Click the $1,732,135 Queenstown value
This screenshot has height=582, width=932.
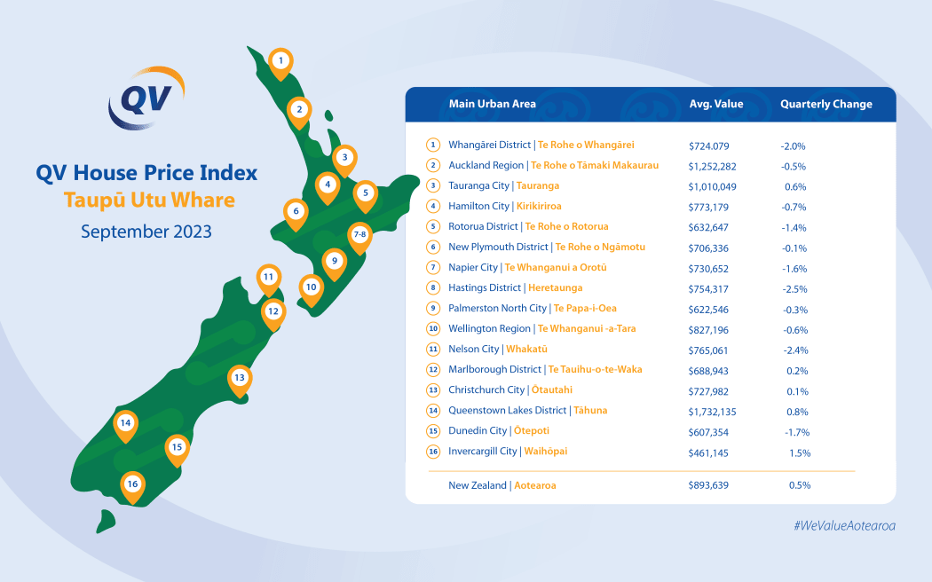click(x=714, y=411)
